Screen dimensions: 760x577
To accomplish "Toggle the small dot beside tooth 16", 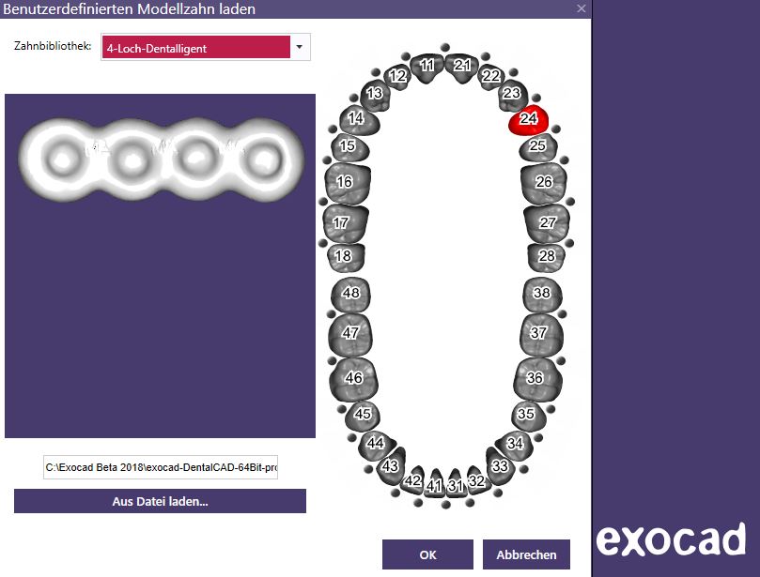I will click(x=323, y=201).
